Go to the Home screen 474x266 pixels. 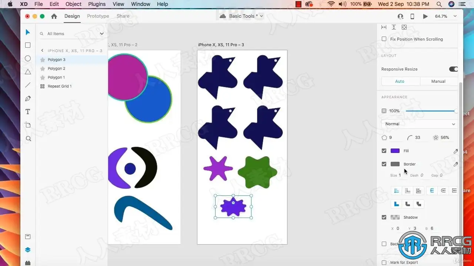54,16
